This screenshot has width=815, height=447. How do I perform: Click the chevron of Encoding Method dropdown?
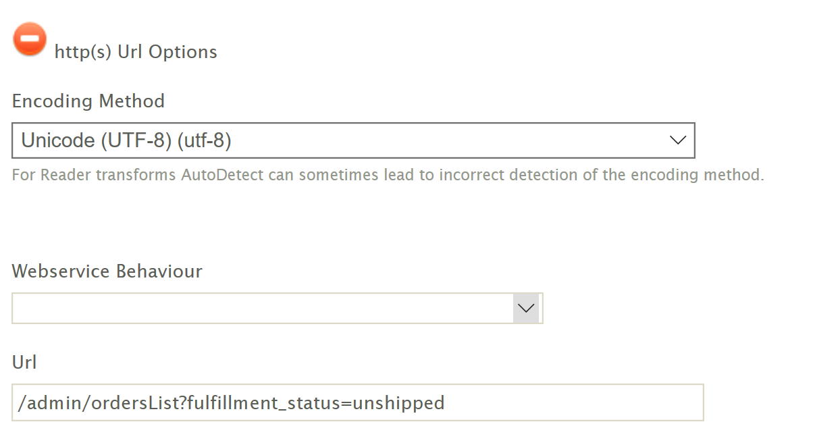[677, 140]
